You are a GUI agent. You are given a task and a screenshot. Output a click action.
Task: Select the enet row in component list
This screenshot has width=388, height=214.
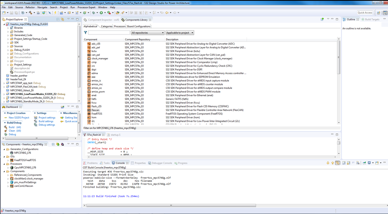165,95
